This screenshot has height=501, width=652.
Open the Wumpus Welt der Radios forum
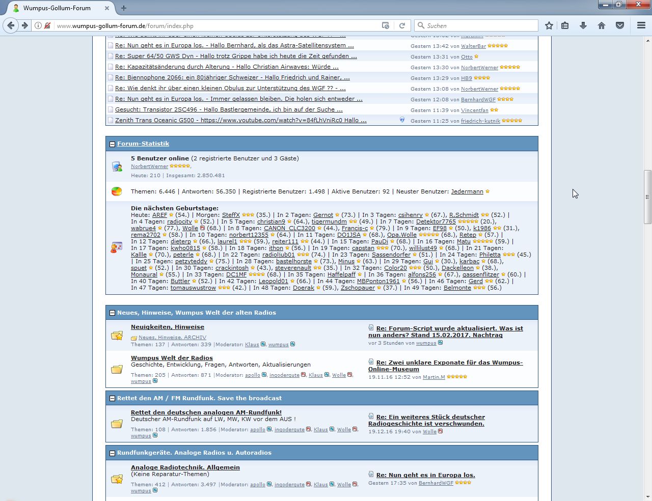(172, 358)
